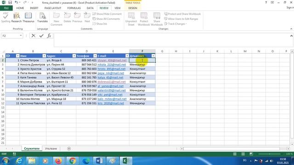The image size is (294, 165).
Task: Run the Spelling check
Action: click(6, 17)
